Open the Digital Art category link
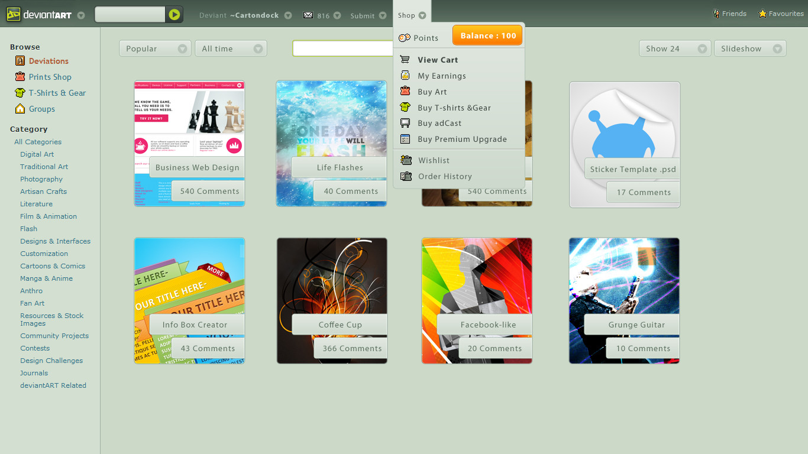 [37, 154]
